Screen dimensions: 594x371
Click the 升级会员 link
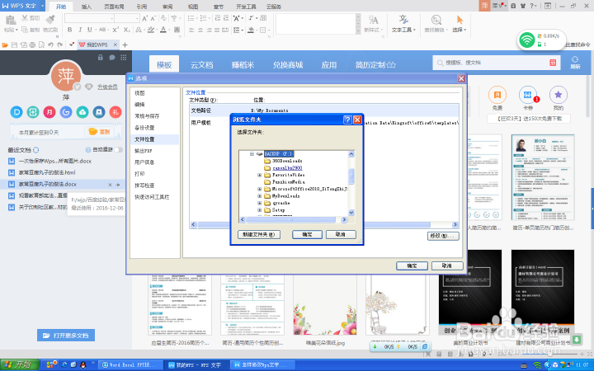pyautogui.click(x=107, y=87)
